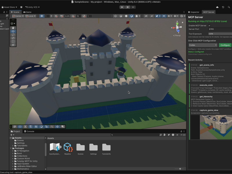Collapse the Assets folder tree
The height and width of the screenshot is (174, 232).
click(x=11, y=138)
